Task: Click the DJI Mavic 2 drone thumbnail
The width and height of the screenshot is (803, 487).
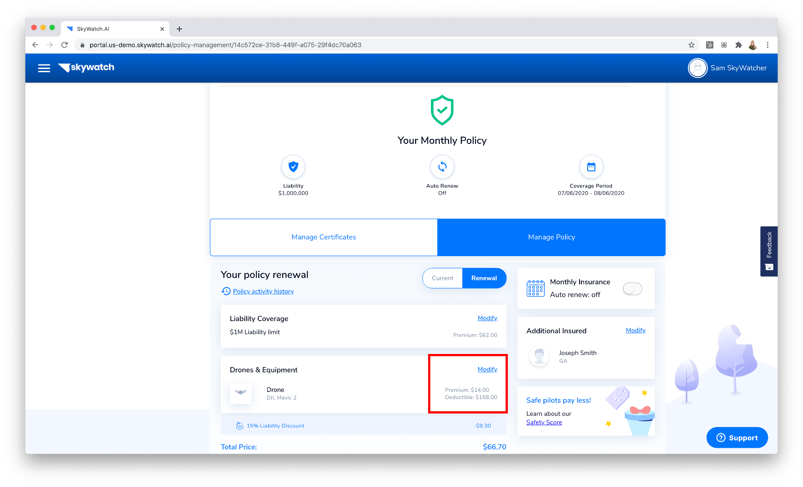Action: (241, 393)
